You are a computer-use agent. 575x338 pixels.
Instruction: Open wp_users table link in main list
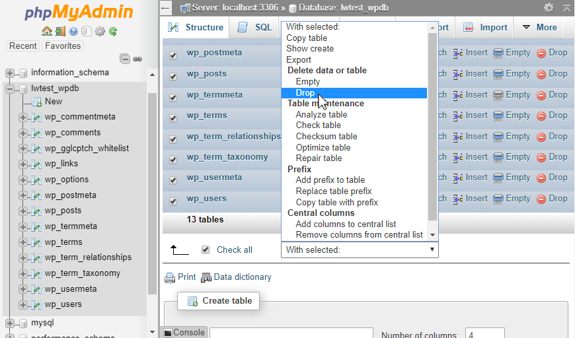pos(206,199)
